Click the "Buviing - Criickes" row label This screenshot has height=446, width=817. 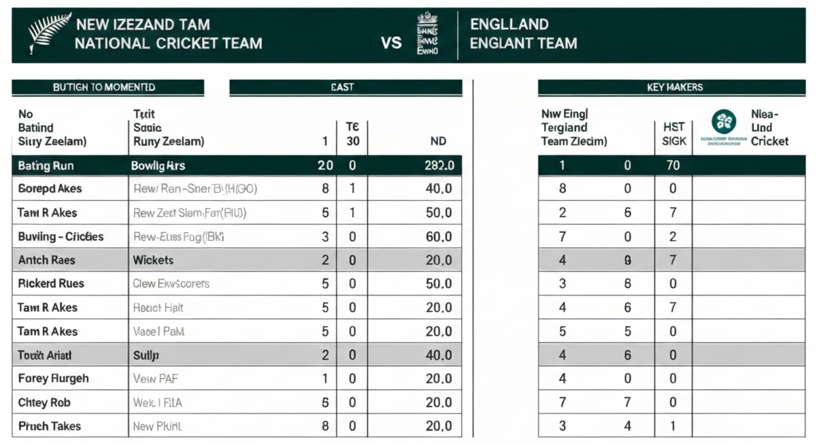pos(61,237)
